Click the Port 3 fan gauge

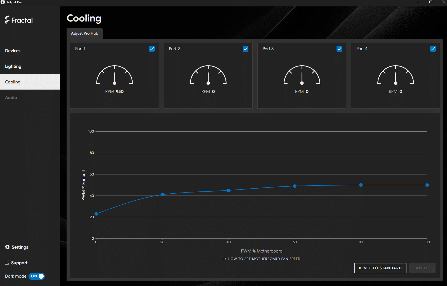(x=302, y=75)
